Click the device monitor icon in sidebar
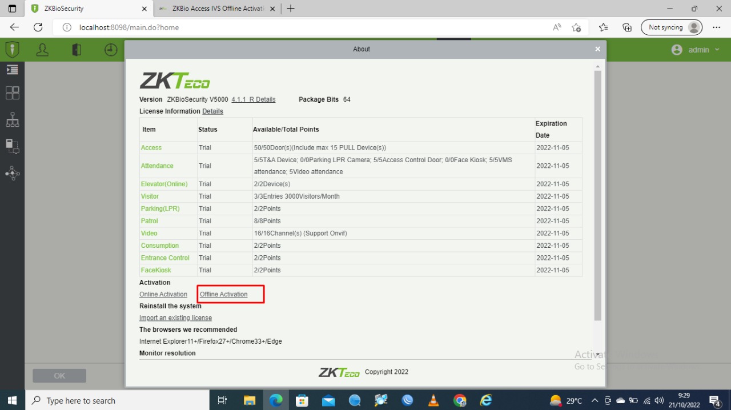The image size is (731, 410). [12, 146]
